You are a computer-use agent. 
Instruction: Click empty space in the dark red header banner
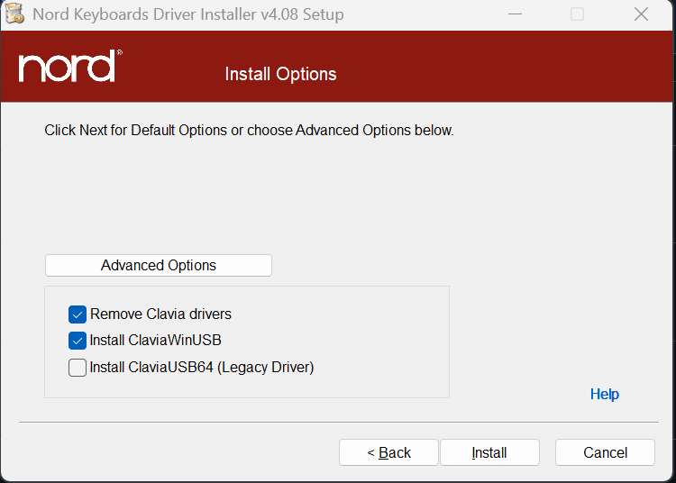coord(505,68)
